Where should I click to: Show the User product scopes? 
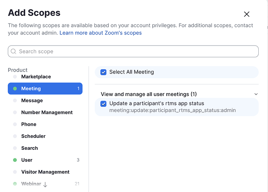(x=27, y=160)
